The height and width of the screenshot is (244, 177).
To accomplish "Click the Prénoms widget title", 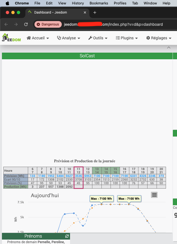I will pyautogui.click(x=33, y=236).
